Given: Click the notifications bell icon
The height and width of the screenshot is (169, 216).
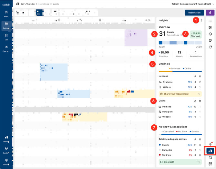Looking at the screenshot, I should tap(210, 144).
